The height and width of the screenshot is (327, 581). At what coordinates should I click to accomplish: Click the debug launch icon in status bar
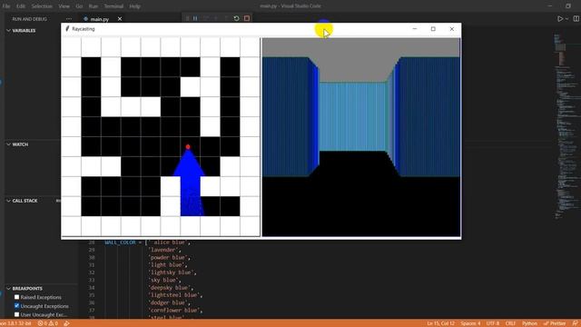tap(66, 323)
